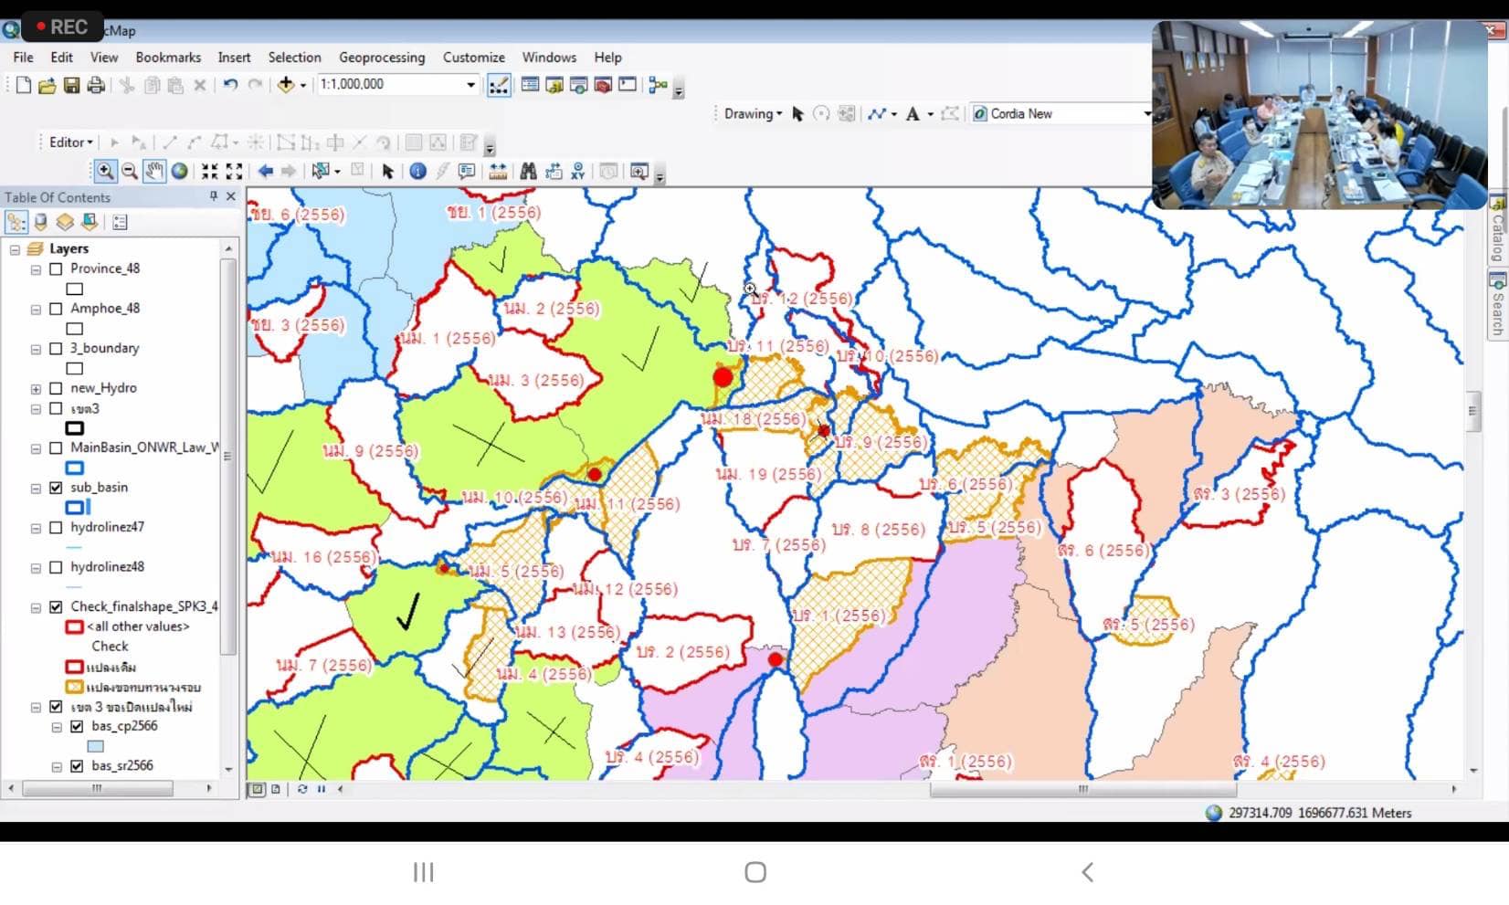Select the Zoom In tool
1509x905 pixels.
point(105,172)
